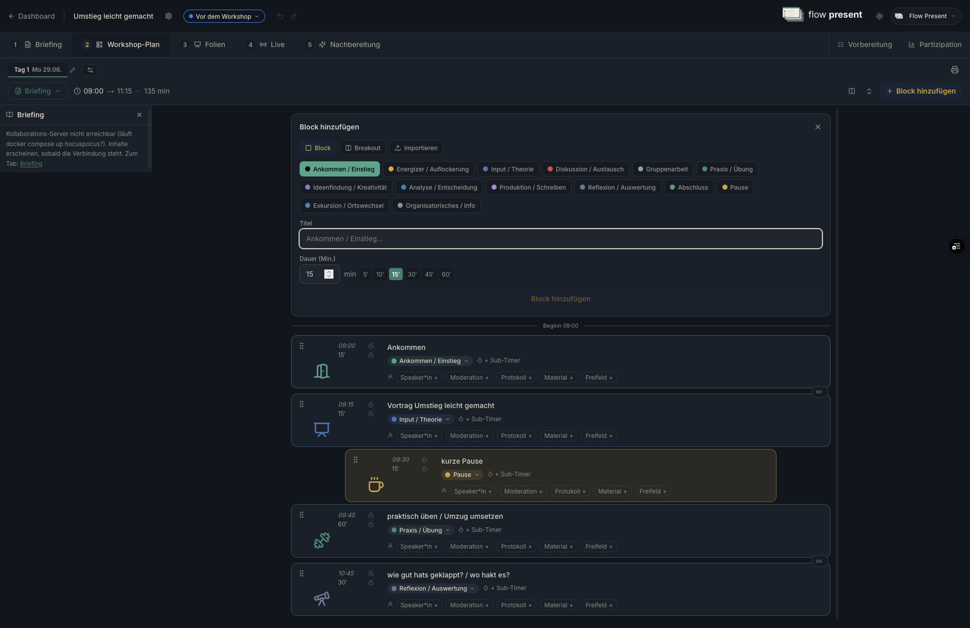Screen dimensions: 970x628
Task: Click Importieren button
Action: [x=416, y=148]
